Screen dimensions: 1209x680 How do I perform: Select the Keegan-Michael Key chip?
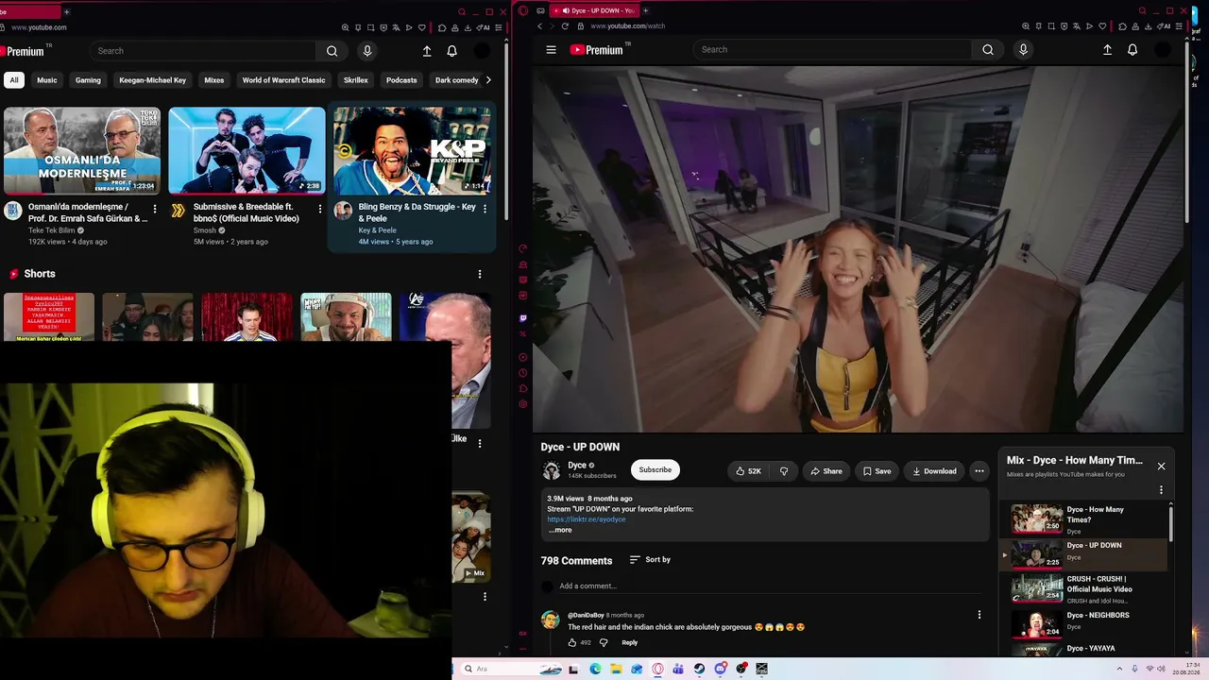click(x=152, y=80)
